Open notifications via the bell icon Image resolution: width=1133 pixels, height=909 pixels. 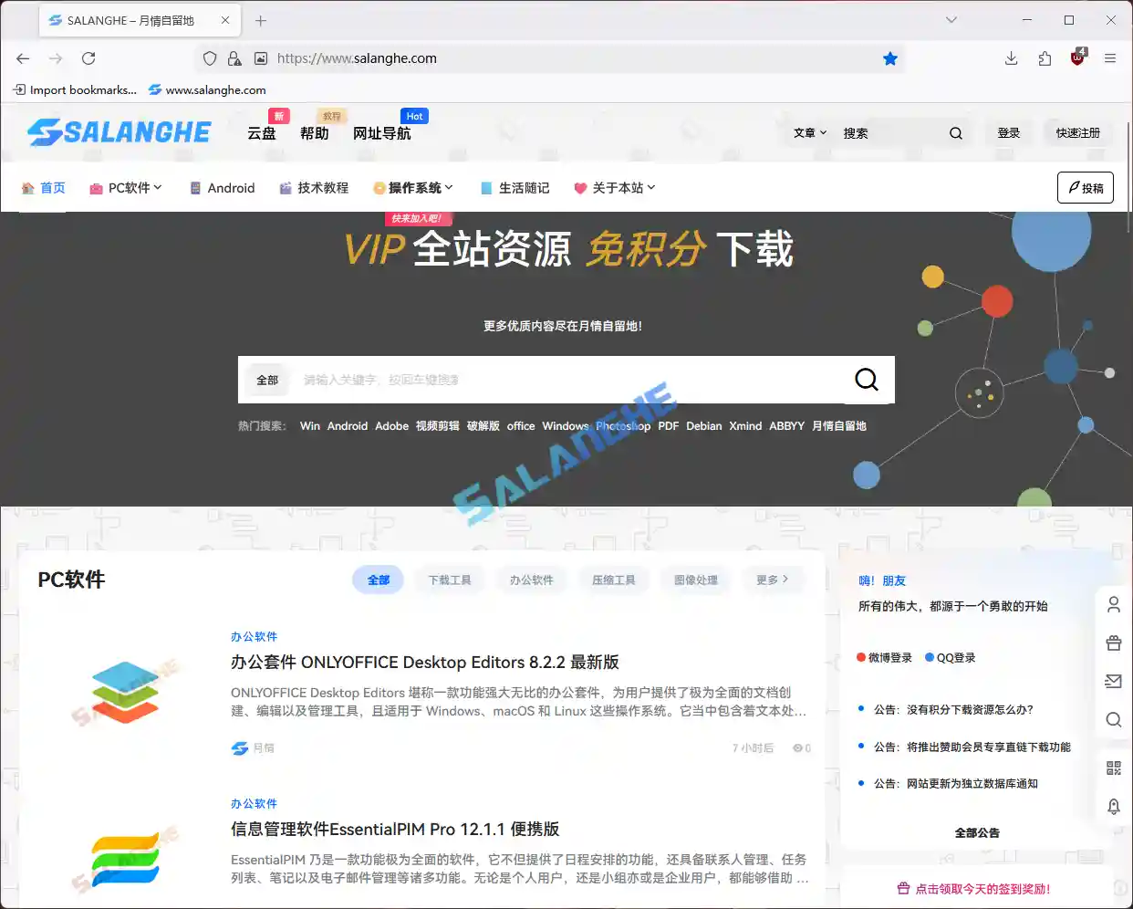1113,807
